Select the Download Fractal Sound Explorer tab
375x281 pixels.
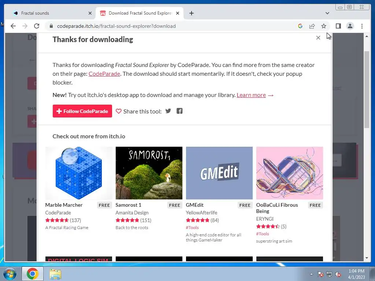point(140,13)
